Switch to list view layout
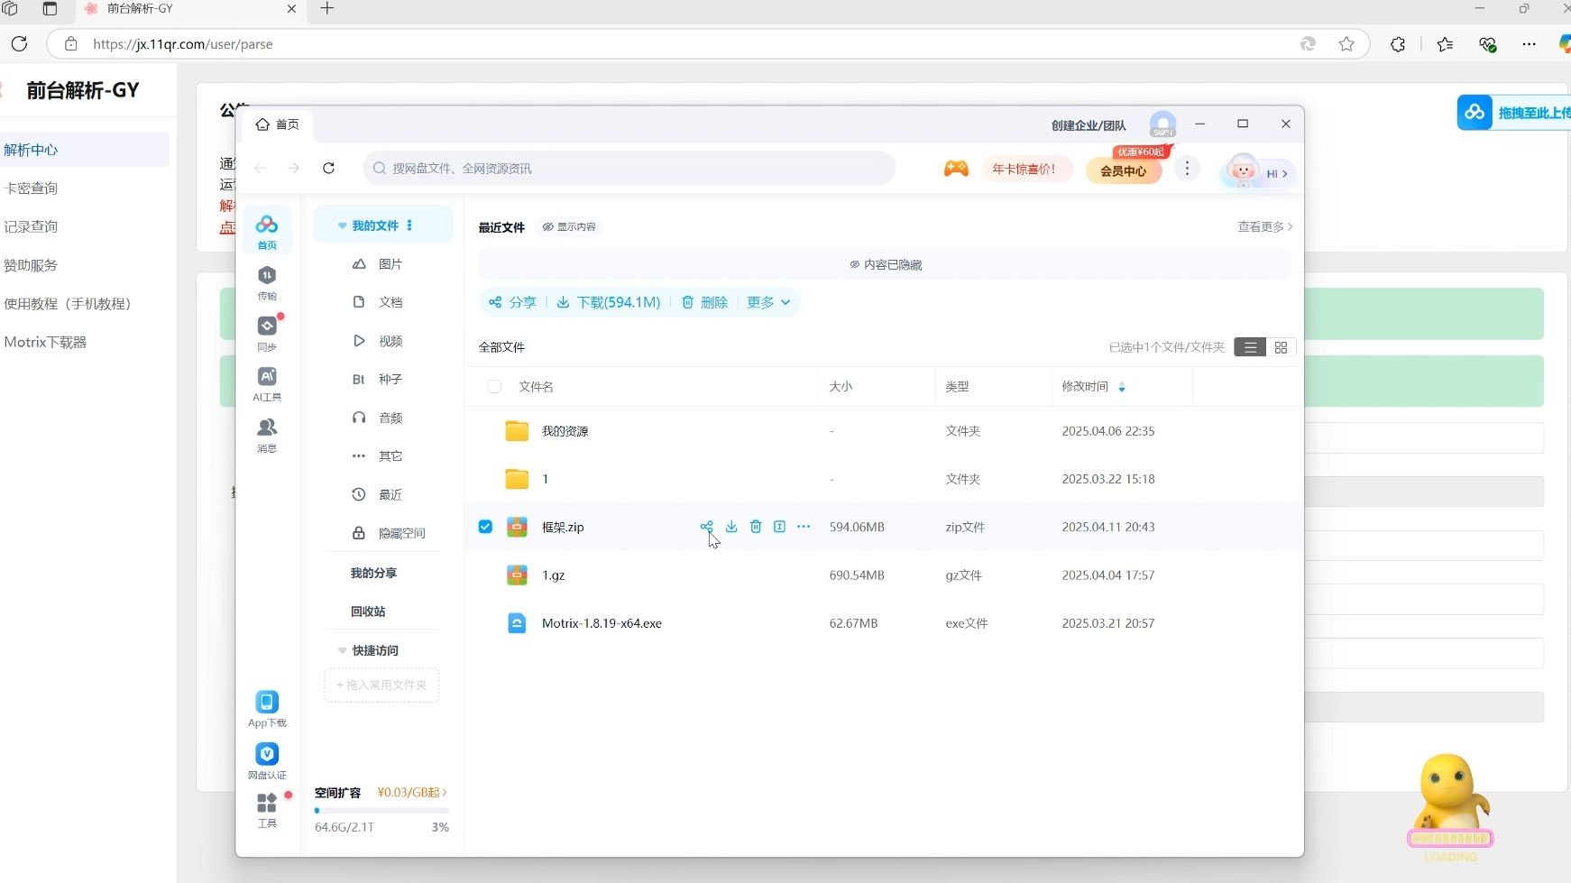Image resolution: width=1571 pixels, height=883 pixels. tap(1250, 347)
